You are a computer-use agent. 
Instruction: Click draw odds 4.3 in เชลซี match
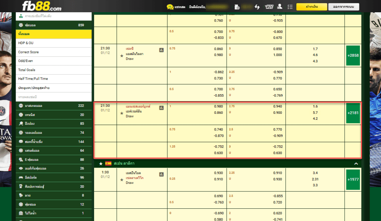315,61
